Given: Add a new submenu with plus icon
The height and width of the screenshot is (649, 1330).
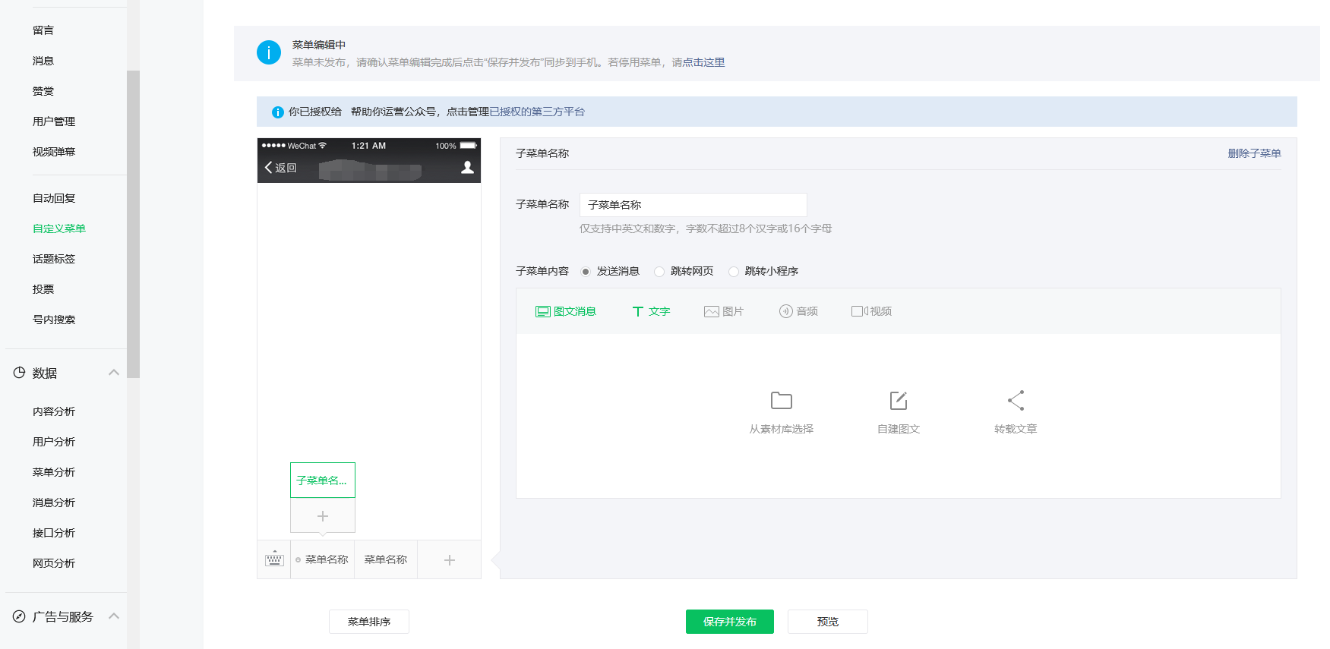Looking at the screenshot, I should (323, 516).
